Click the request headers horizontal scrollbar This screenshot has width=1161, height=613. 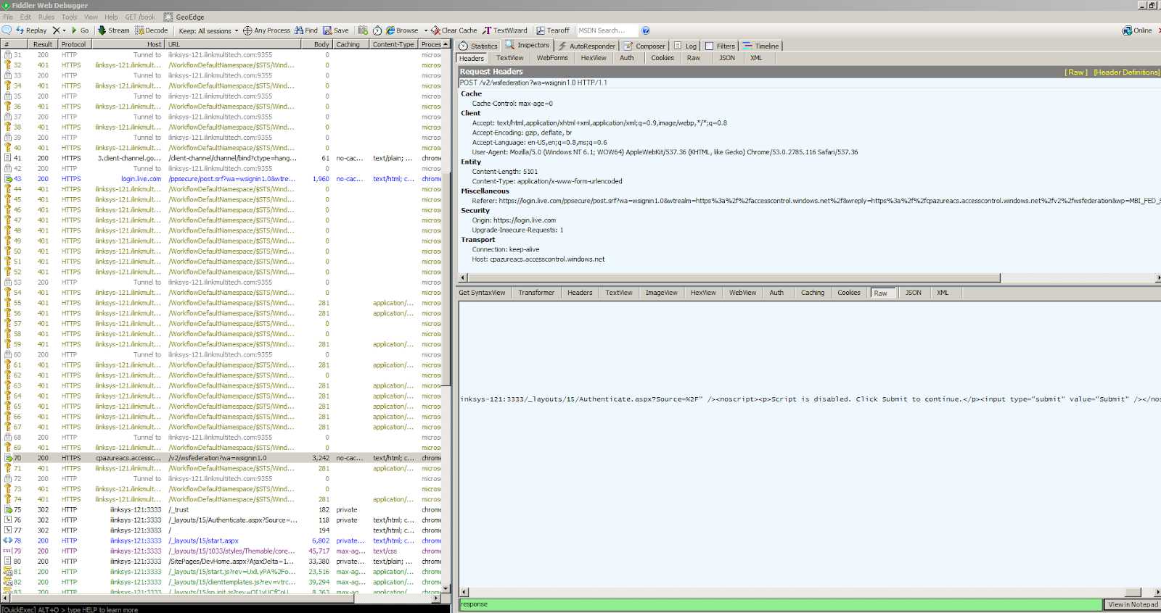(733, 278)
